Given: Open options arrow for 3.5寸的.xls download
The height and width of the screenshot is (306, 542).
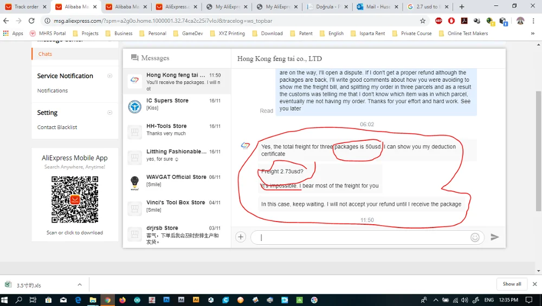Looking at the screenshot, I should coord(80,284).
